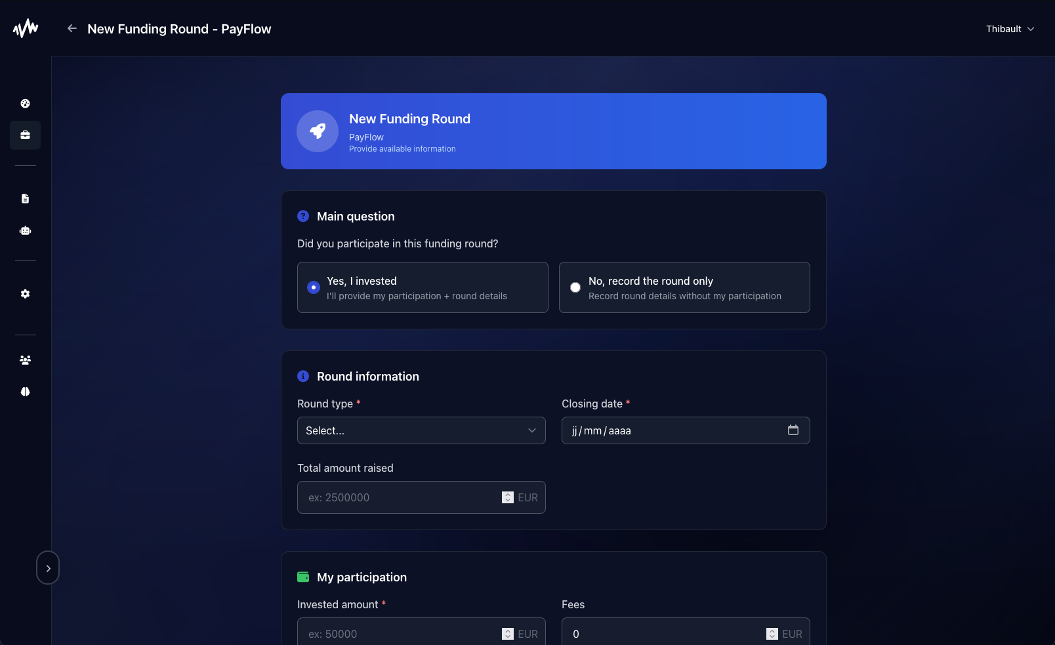Click the Invested amount input field

click(x=400, y=634)
